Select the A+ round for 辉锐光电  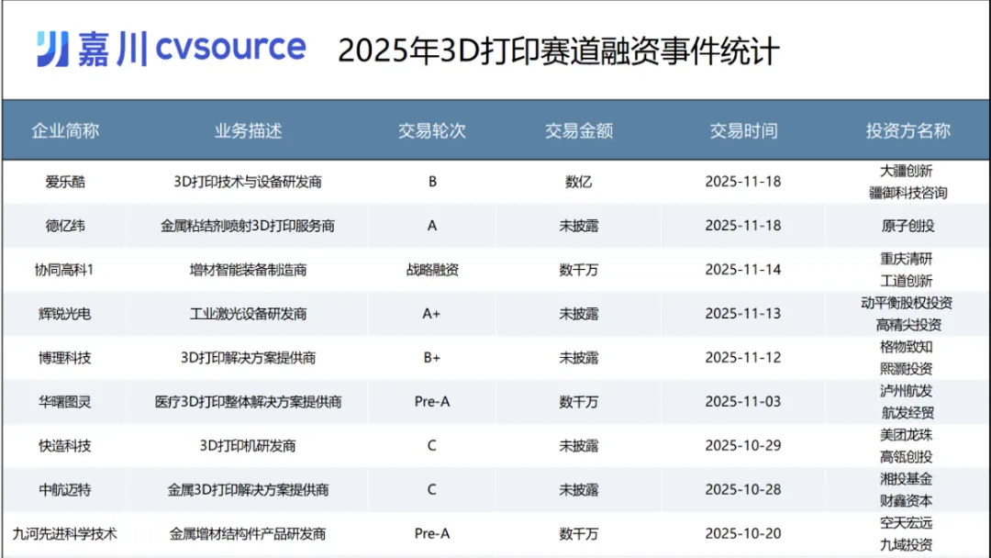(431, 314)
